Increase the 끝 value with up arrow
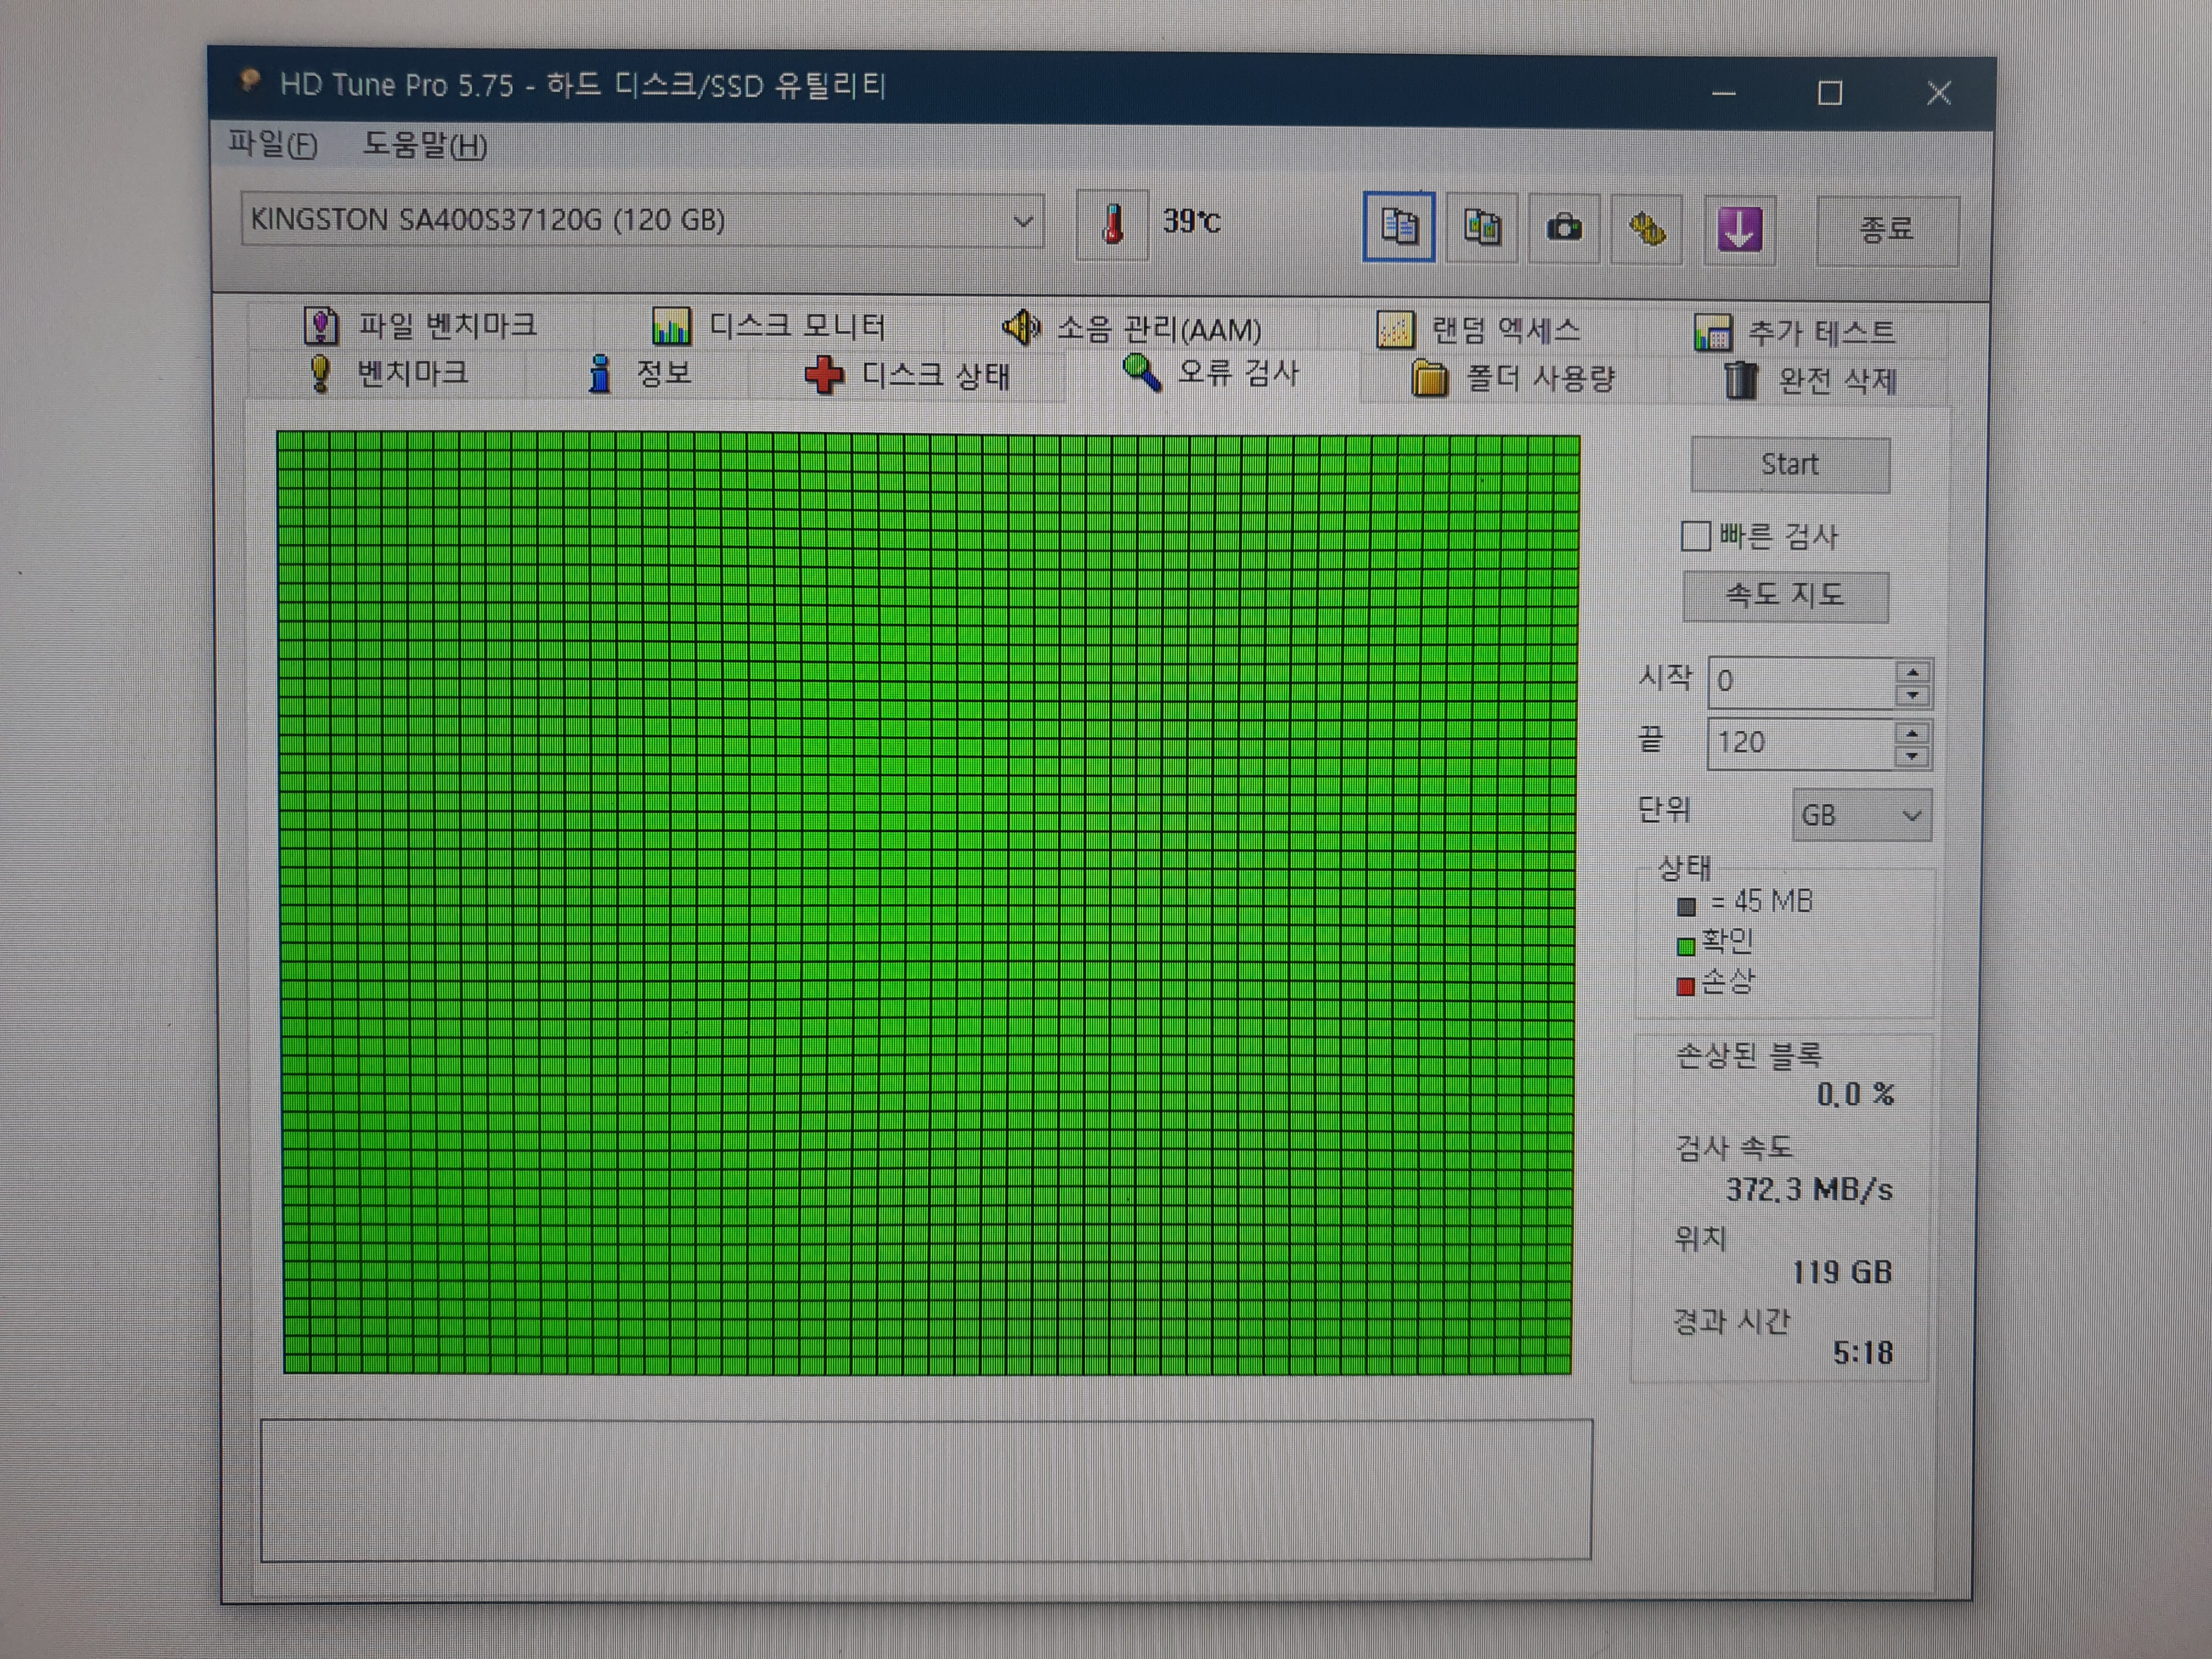The height and width of the screenshot is (1659, 2212). [1912, 733]
